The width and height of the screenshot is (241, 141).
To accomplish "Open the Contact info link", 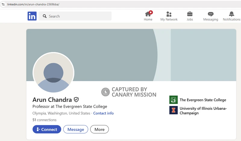I will 103,113.
